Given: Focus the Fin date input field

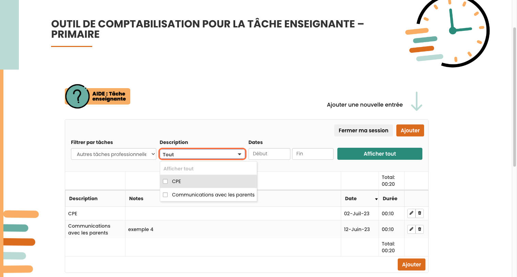Looking at the screenshot, I should pos(312,154).
